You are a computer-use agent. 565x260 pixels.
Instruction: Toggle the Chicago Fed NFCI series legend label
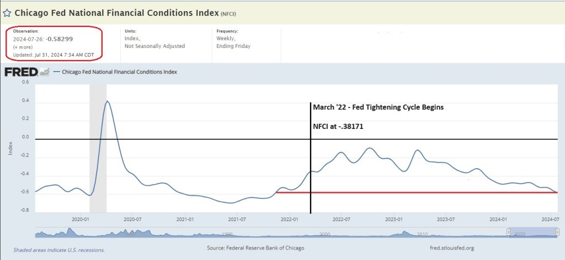[119, 72]
